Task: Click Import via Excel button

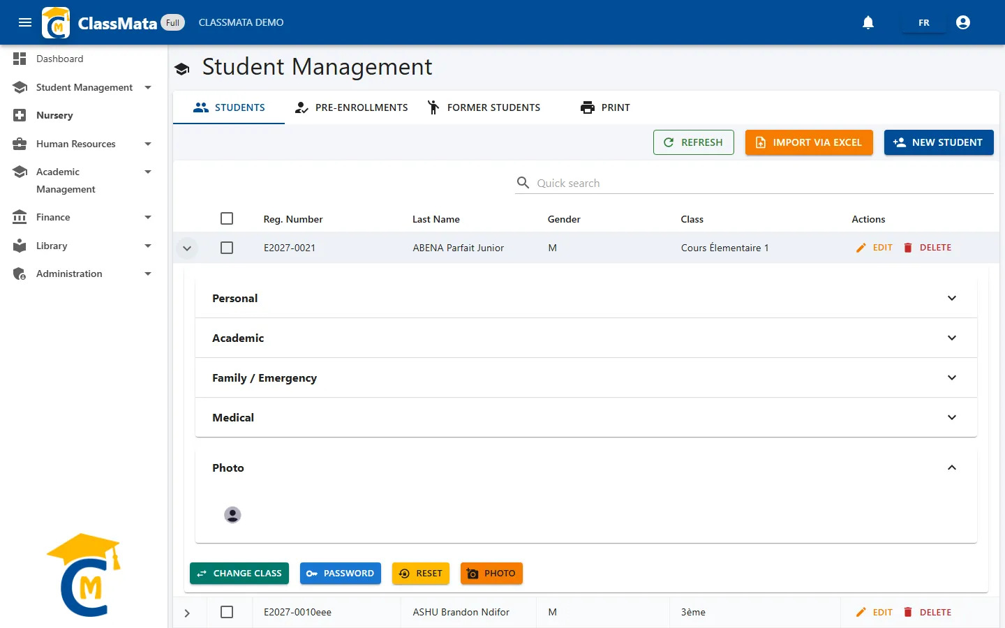Action: 809,142
